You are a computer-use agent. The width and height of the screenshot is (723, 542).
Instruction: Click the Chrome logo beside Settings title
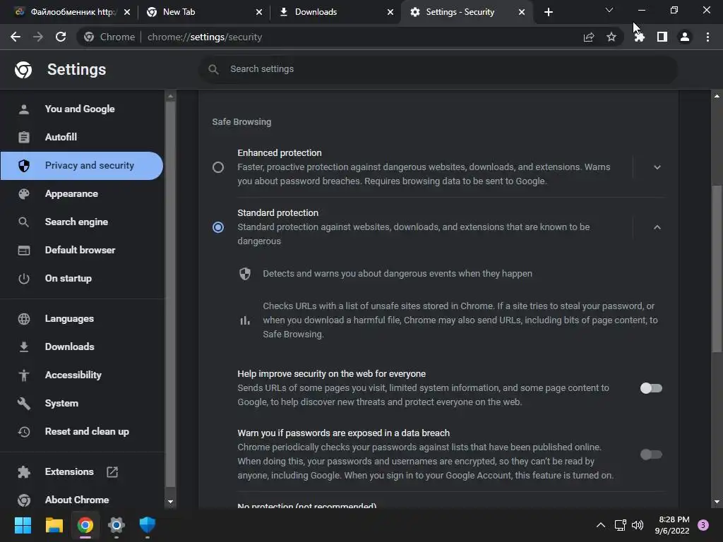(x=23, y=70)
